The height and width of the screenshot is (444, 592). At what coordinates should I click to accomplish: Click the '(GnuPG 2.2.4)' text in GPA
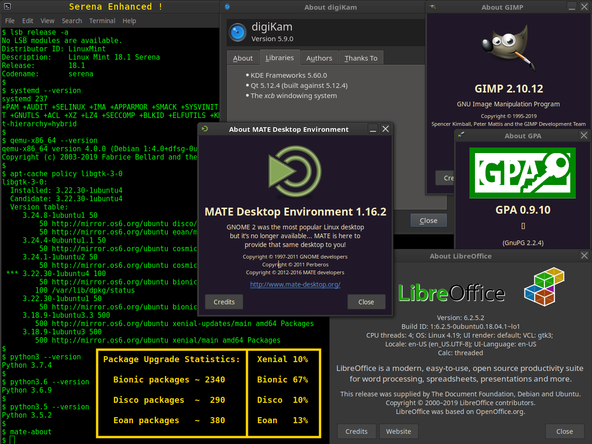click(523, 242)
